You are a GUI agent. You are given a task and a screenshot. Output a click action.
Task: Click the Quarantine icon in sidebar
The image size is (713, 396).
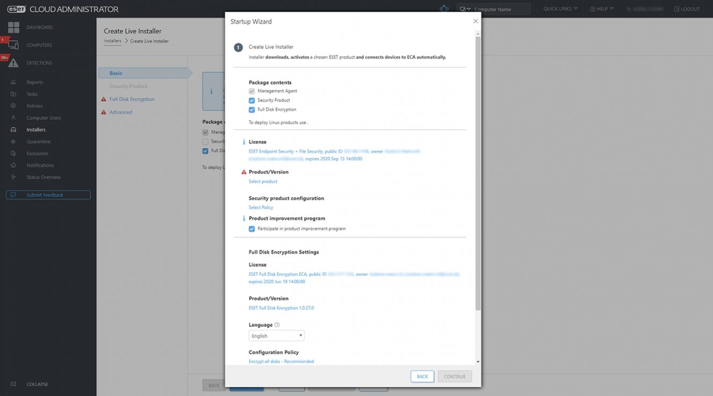click(x=13, y=142)
